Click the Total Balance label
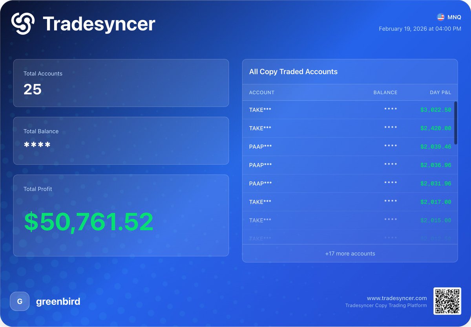471x327 pixels. 41,131
